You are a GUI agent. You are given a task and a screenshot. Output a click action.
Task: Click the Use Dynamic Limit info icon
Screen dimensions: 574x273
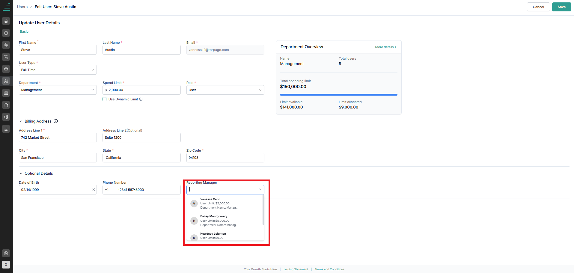pyautogui.click(x=141, y=99)
